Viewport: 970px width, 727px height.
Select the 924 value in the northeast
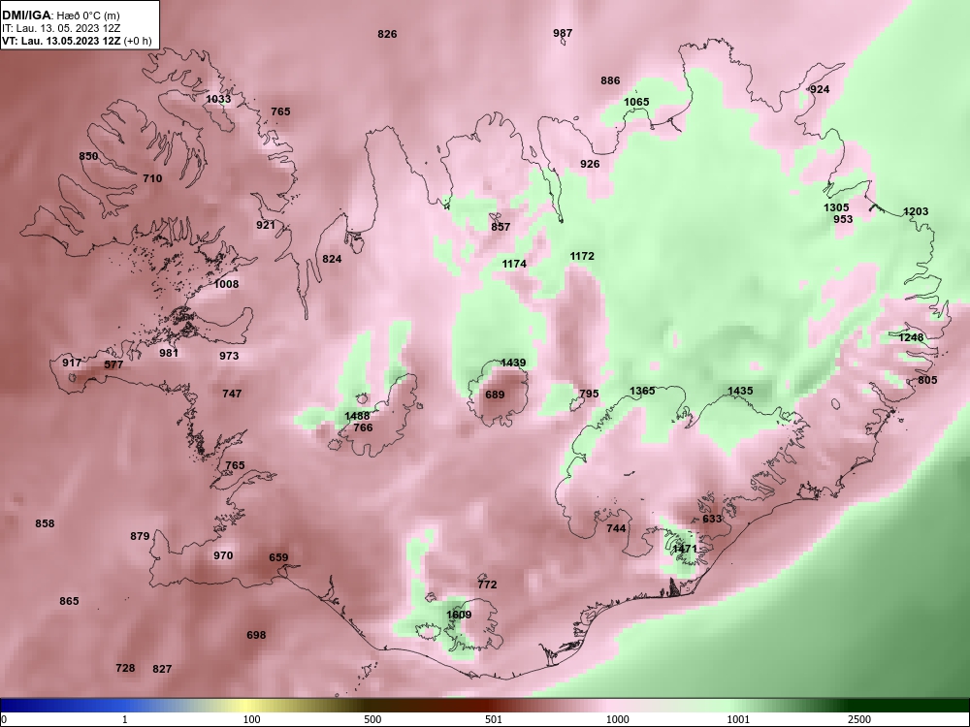[x=820, y=89]
